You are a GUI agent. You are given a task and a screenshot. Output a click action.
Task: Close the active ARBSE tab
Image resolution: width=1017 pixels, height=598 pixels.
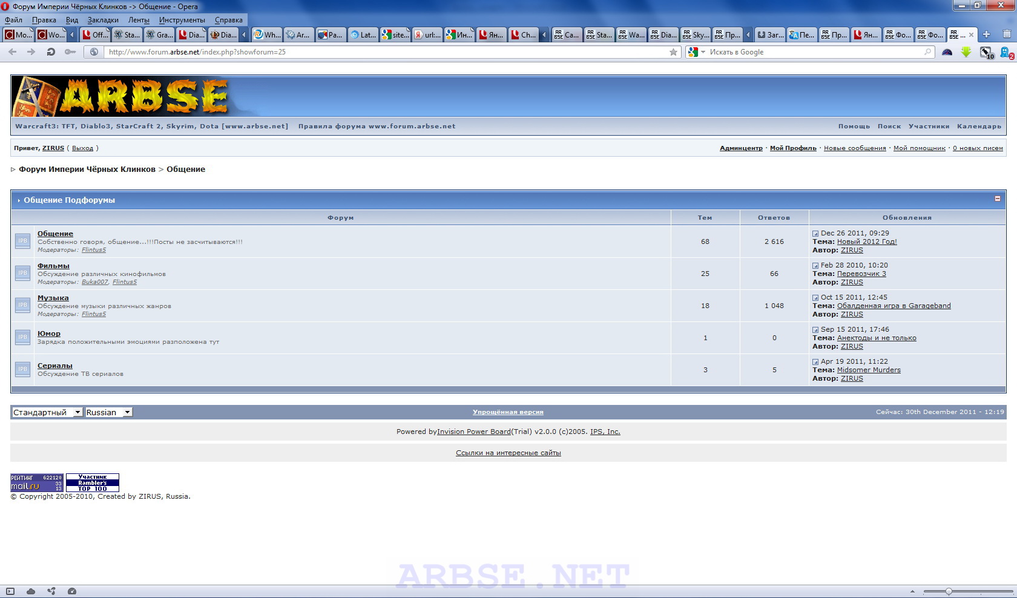click(972, 34)
